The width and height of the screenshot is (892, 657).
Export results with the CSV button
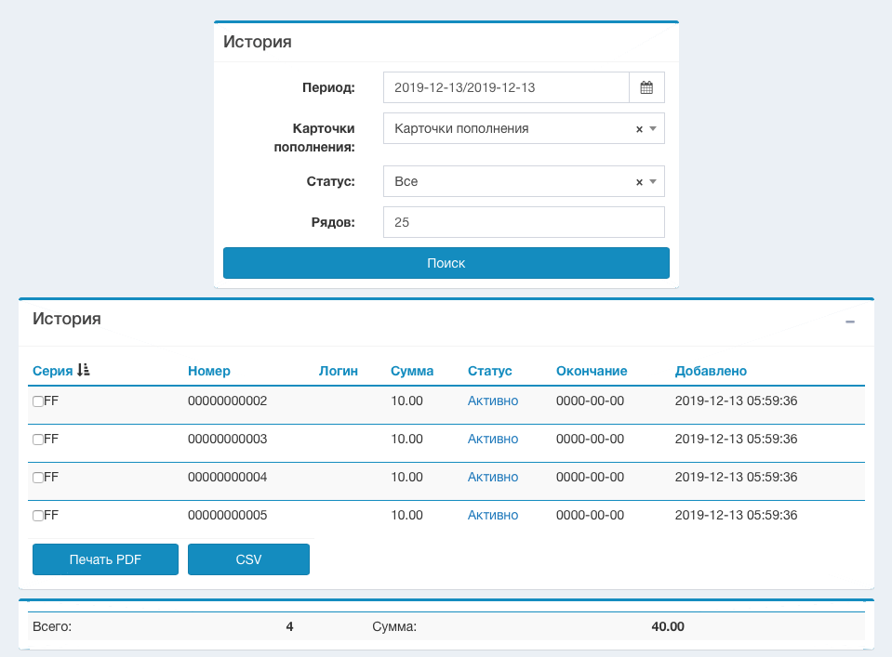tap(248, 559)
